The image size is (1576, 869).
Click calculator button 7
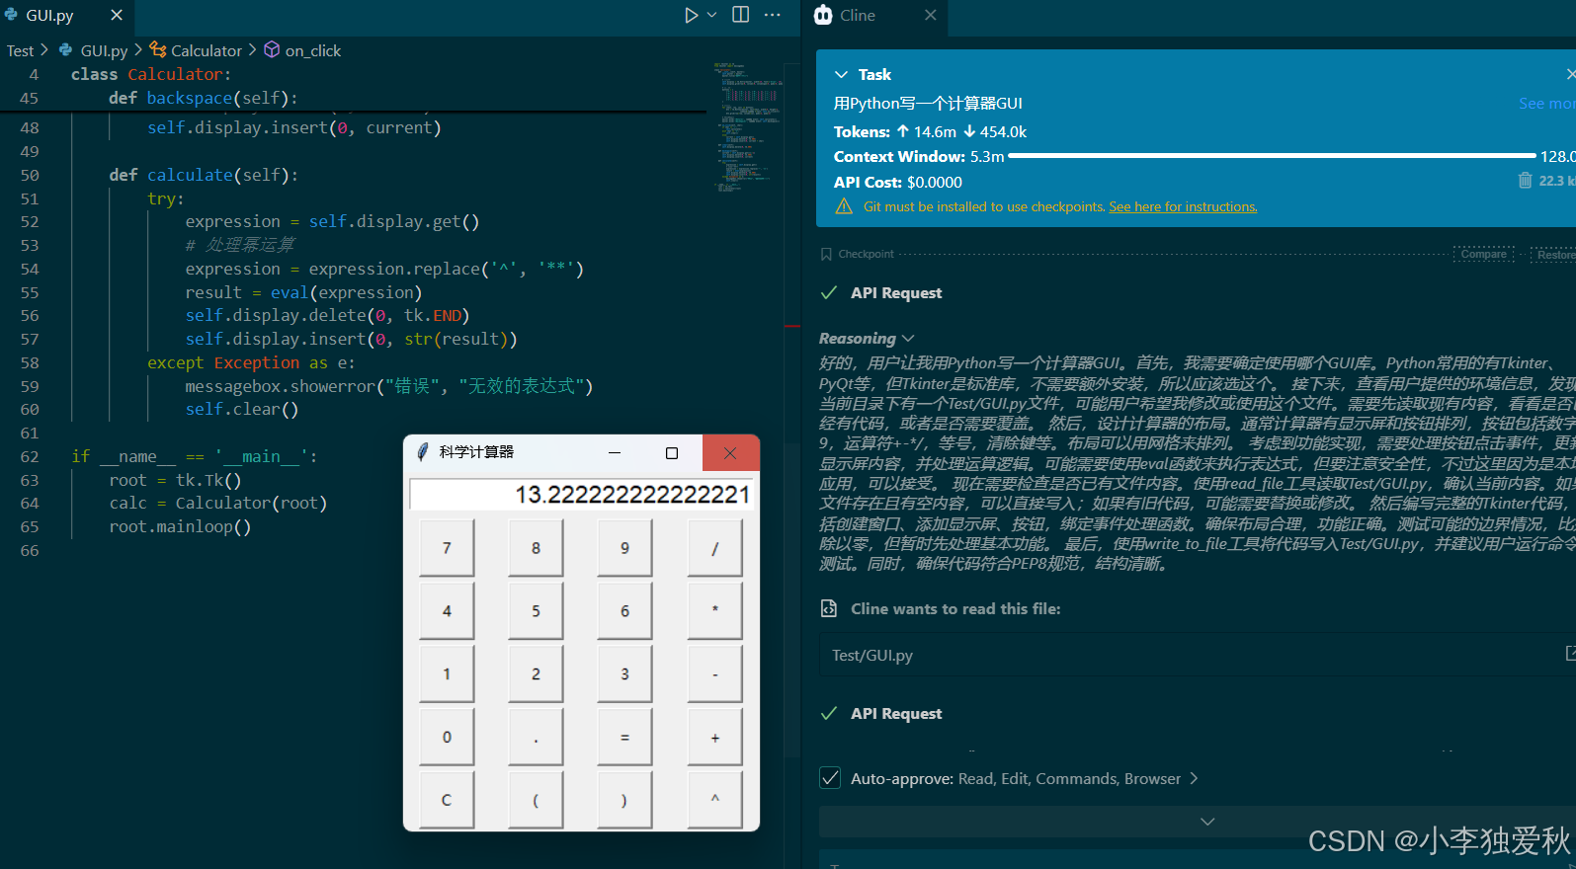click(447, 548)
